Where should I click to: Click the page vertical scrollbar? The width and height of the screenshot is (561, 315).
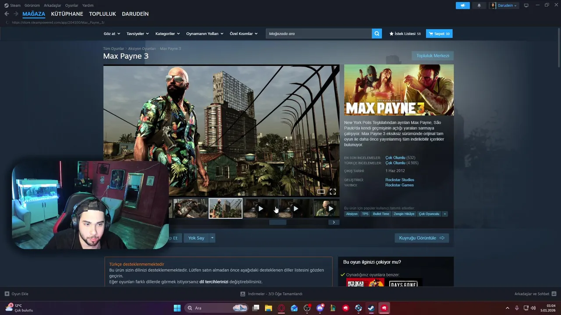tap(559, 48)
